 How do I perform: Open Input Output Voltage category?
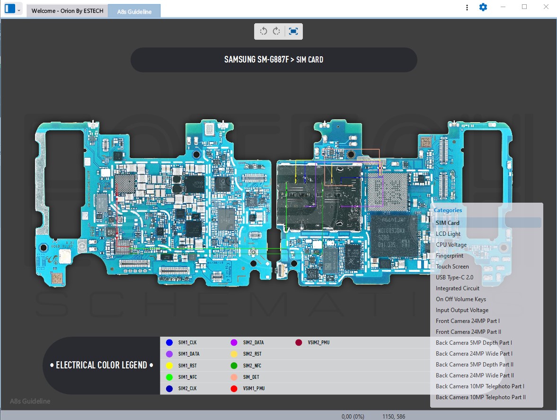pyautogui.click(x=462, y=310)
